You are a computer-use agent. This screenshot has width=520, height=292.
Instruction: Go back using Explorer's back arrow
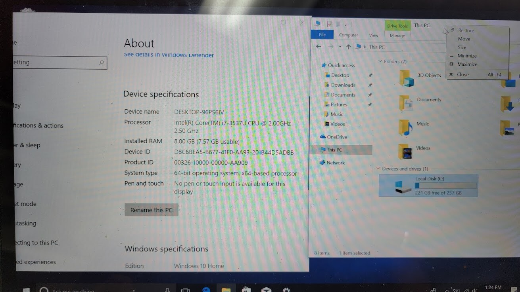click(319, 47)
